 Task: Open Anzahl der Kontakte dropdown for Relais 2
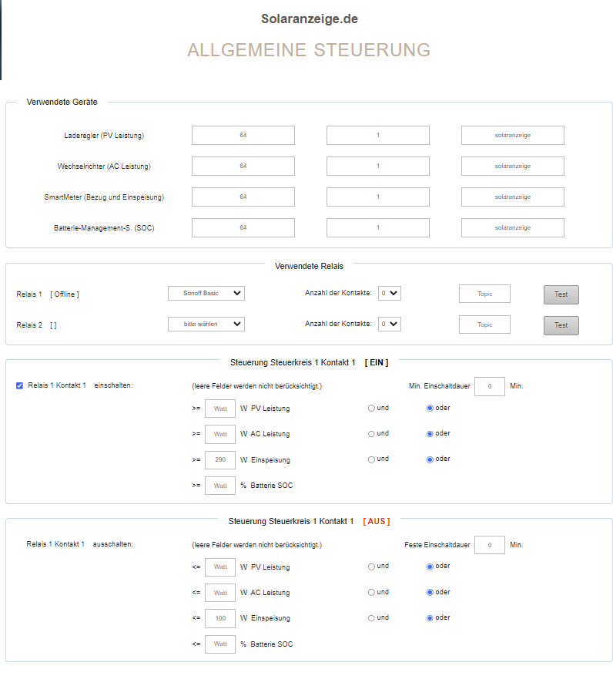[x=390, y=324]
